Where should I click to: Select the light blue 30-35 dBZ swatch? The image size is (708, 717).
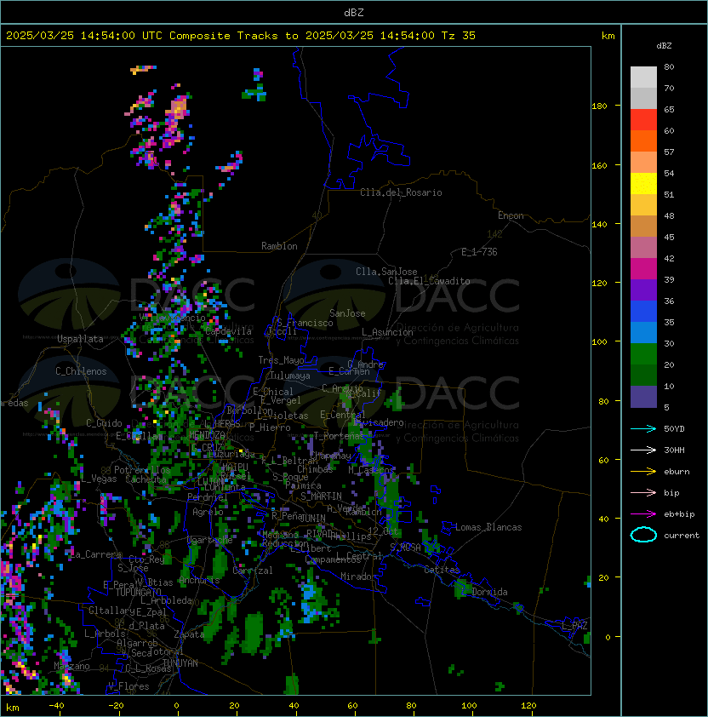click(643, 333)
